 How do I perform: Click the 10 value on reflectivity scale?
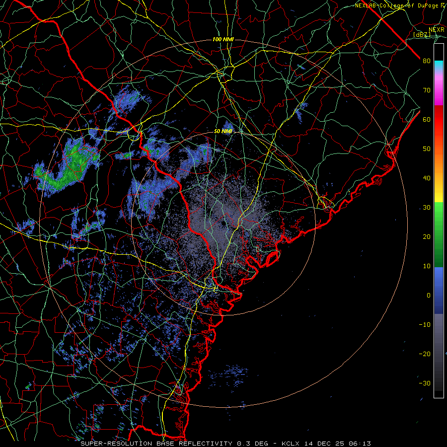tap(427, 266)
